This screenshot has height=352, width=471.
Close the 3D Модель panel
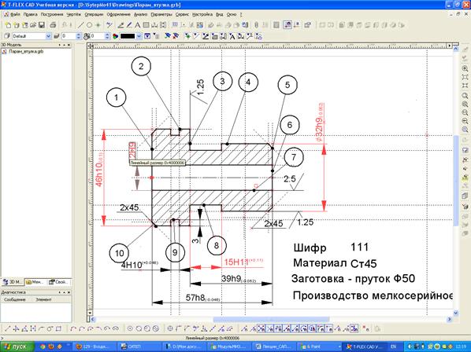[69, 45]
